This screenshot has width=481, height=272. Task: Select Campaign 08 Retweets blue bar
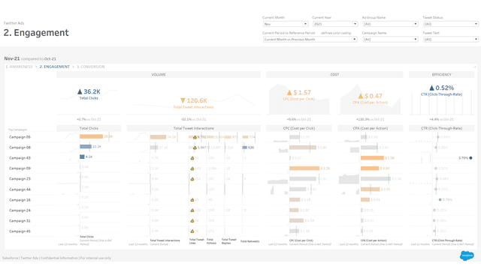[x=245, y=148]
